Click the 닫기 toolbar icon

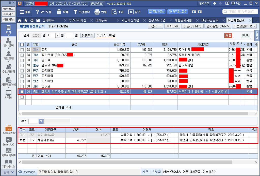[131, 12]
